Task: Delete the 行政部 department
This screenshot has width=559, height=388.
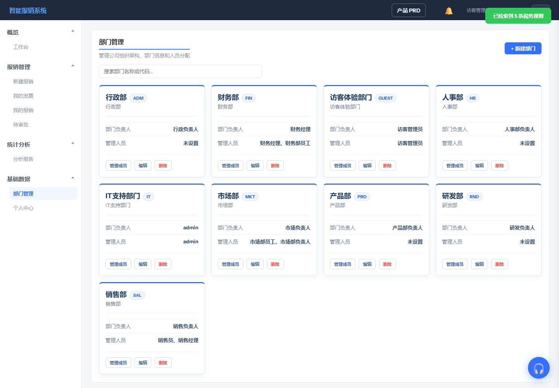Action: tap(163, 166)
